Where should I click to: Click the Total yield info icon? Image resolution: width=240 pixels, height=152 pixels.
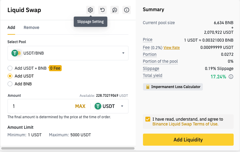[231, 77]
